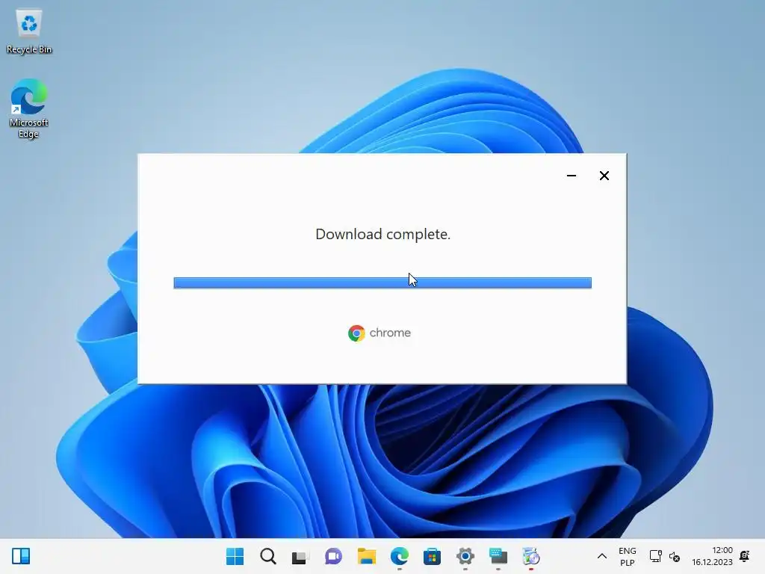The height and width of the screenshot is (574, 765).
Task: Switch the ENG PLP input language
Action: pos(628,556)
